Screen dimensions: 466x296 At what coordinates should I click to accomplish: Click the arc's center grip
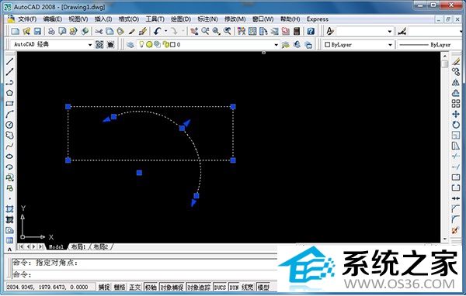tap(139, 173)
